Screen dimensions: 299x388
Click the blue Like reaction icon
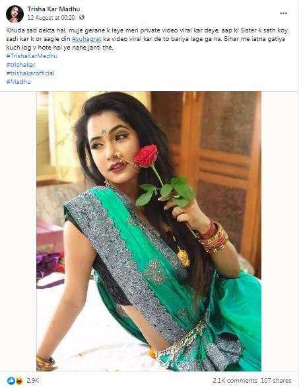tap(11, 380)
